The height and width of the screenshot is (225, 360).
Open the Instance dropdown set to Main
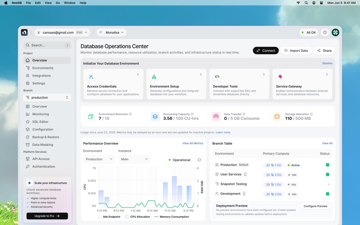coord(134,159)
